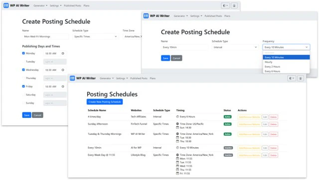Click Monday 10:30 AM time field
This screenshot has height=180, width=319.
[55, 53]
